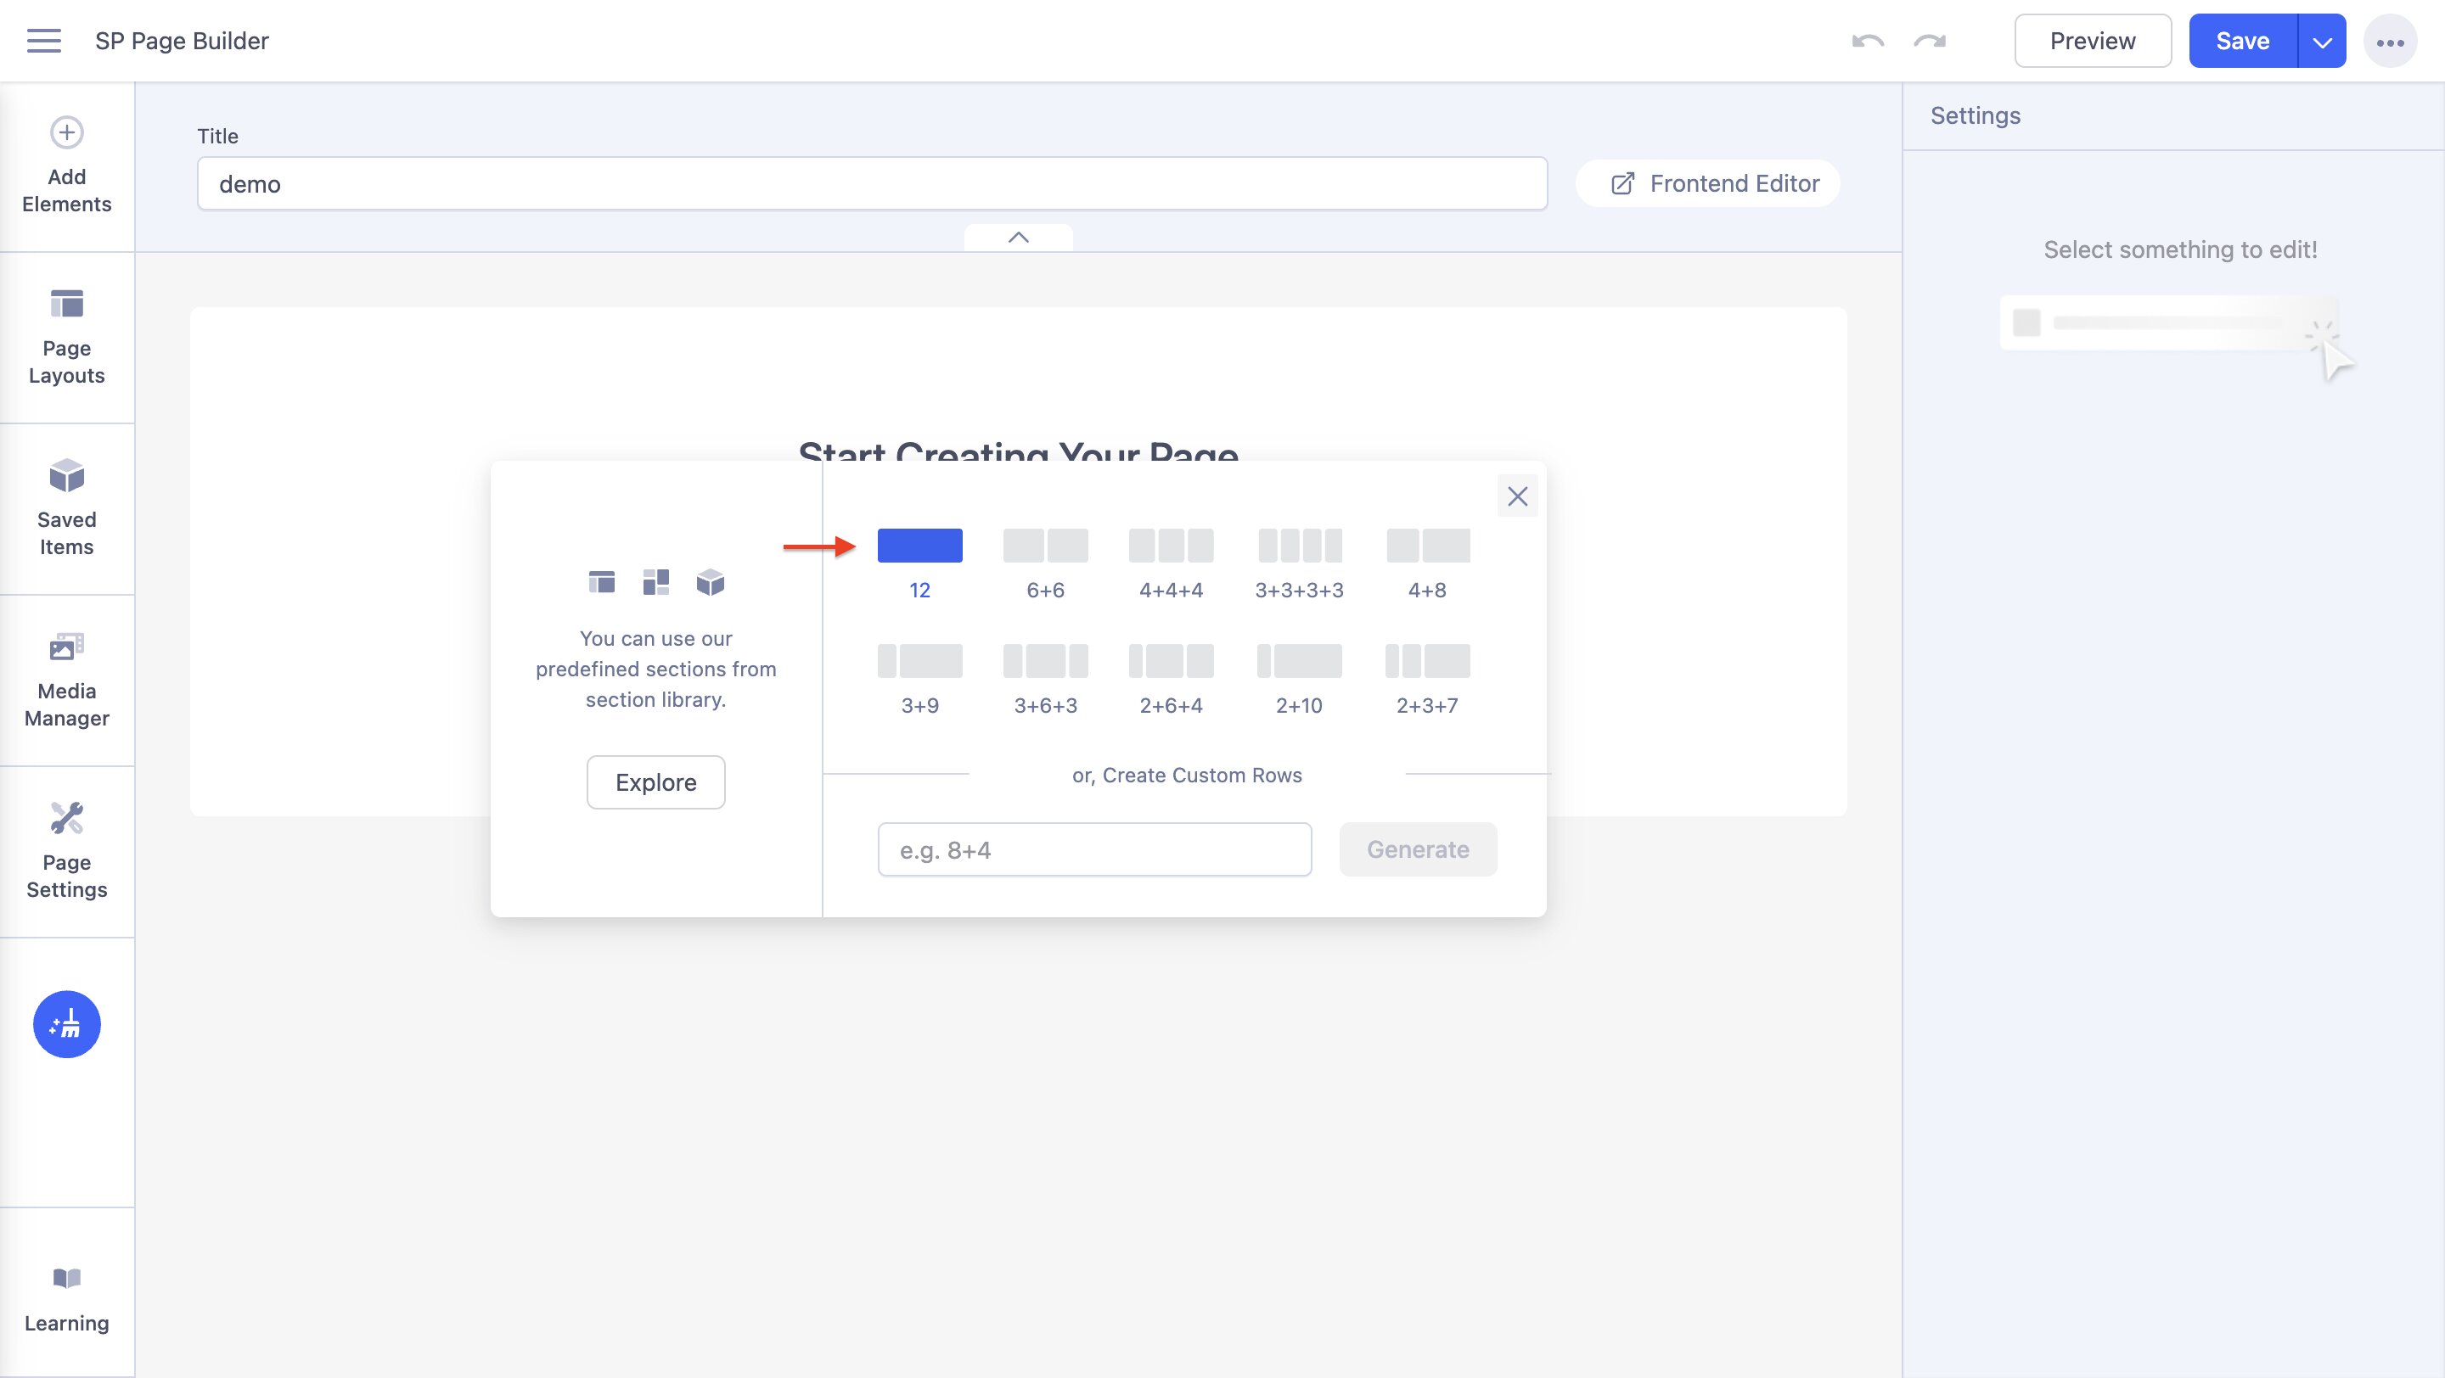Pick the 3+6+3 row layout
This screenshot has height=1378, width=2445.
[x=1045, y=661]
